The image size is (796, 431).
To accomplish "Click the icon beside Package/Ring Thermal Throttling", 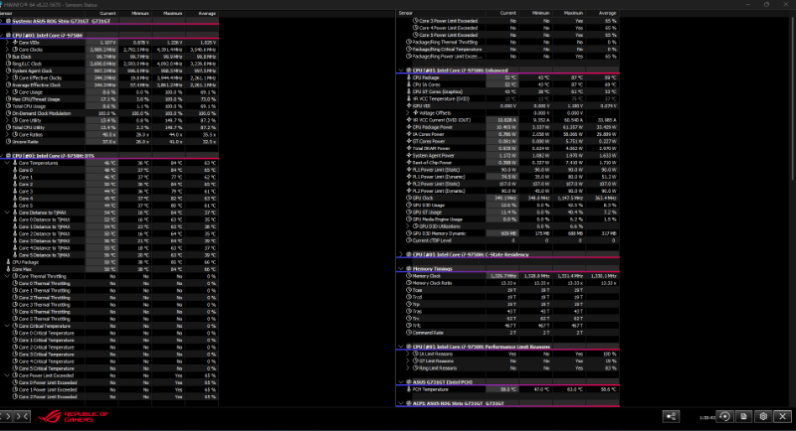I will point(409,42).
